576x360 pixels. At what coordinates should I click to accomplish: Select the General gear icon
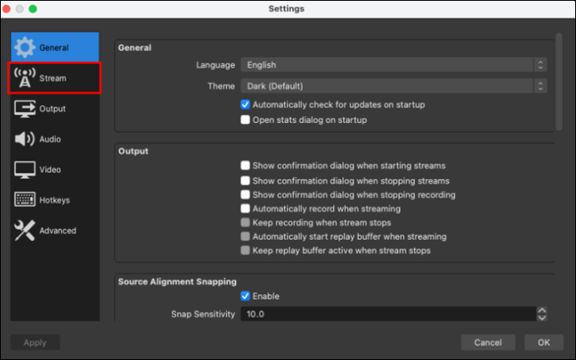(24, 47)
